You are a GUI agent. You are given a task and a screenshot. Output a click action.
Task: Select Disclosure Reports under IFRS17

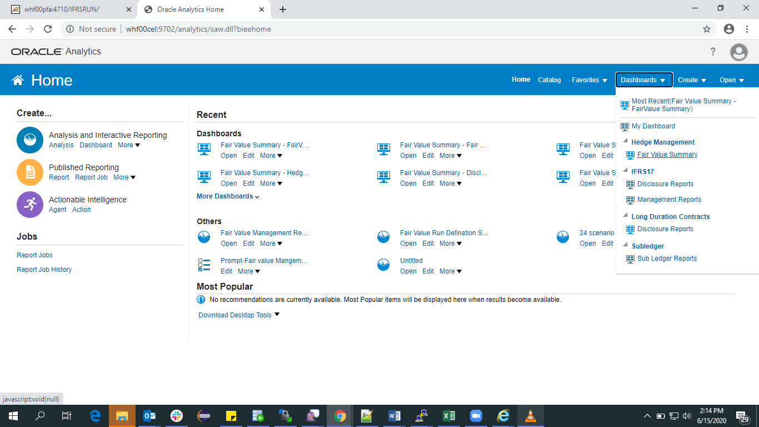[665, 184]
